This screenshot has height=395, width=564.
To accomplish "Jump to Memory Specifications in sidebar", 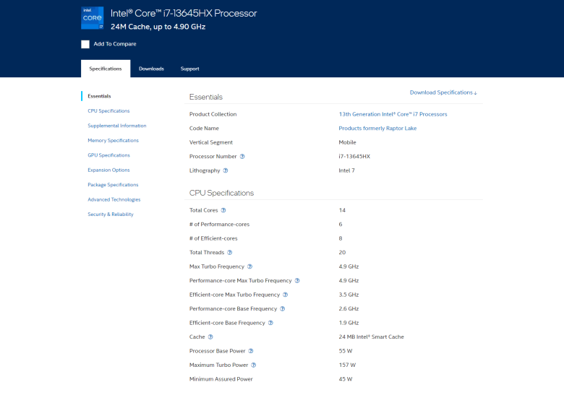I will [x=113, y=141].
